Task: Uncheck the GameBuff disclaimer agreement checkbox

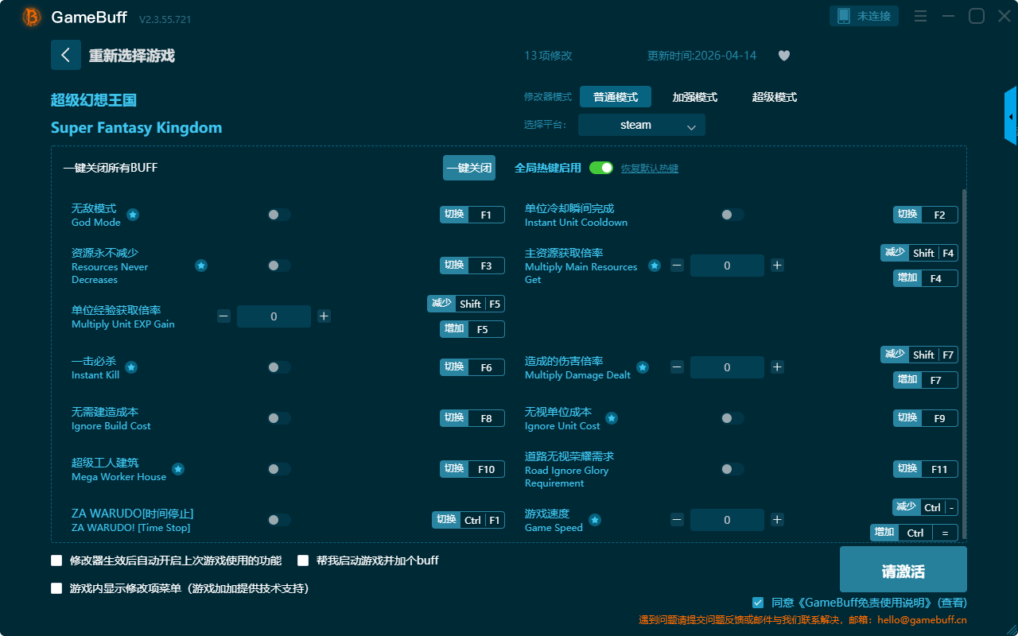Action: click(758, 603)
